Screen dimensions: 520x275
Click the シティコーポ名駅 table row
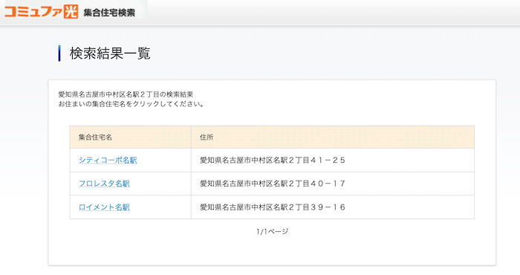[272, 161]
